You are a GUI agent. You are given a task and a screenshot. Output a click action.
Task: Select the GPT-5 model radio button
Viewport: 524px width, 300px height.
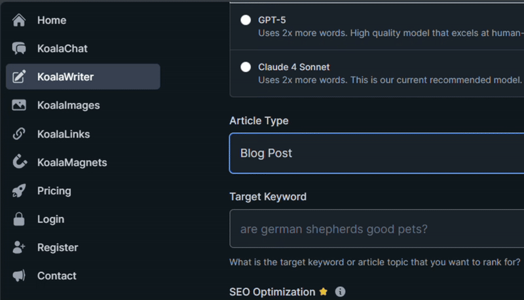point(246,20)
